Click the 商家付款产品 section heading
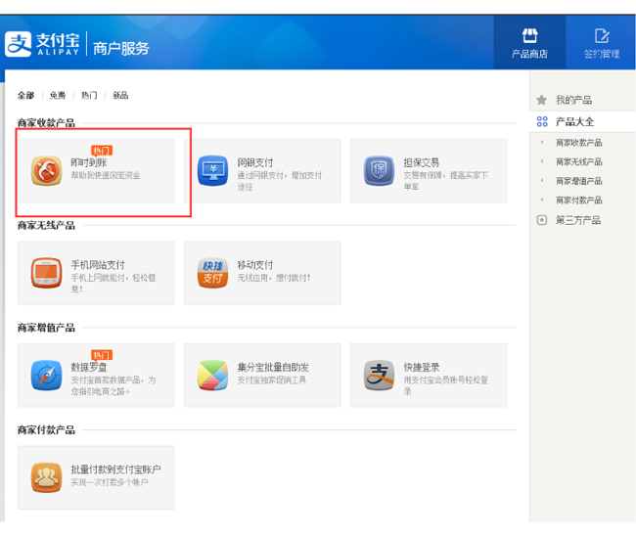The image size is (636, 535). coord(46,429)
